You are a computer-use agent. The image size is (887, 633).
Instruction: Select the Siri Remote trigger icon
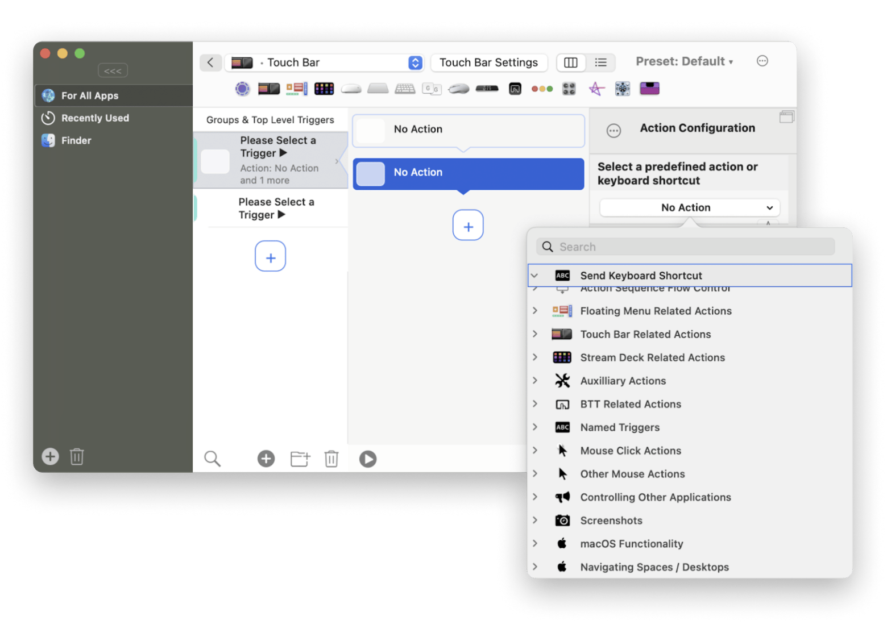487,89
